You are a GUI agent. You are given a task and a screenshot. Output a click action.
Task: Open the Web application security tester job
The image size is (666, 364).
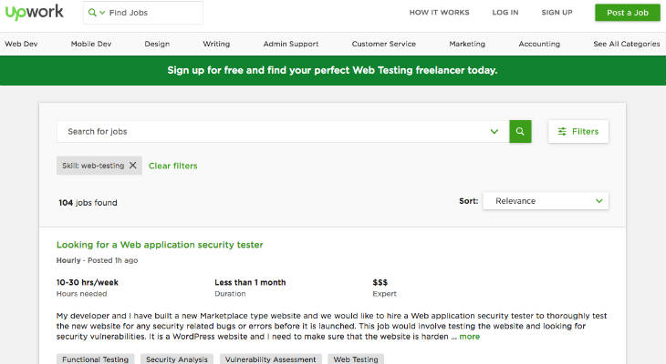tap(160, 245)
